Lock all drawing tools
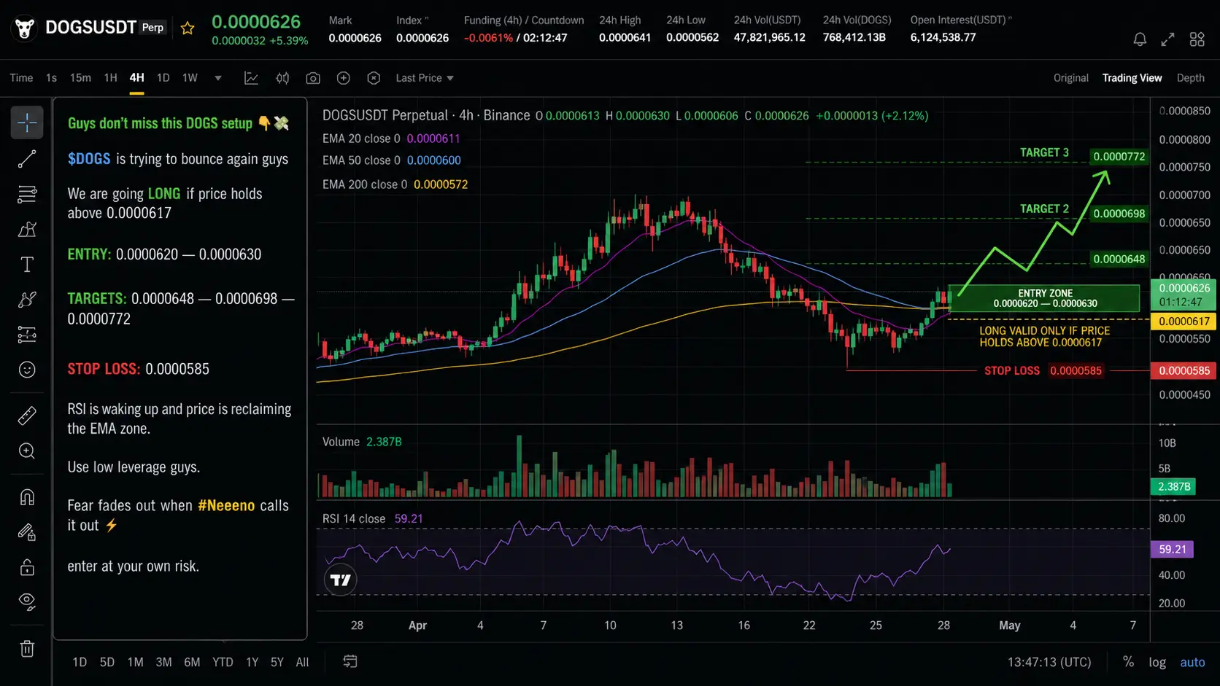Screen dimensions: 1220x686 click(x=27, y=567)
